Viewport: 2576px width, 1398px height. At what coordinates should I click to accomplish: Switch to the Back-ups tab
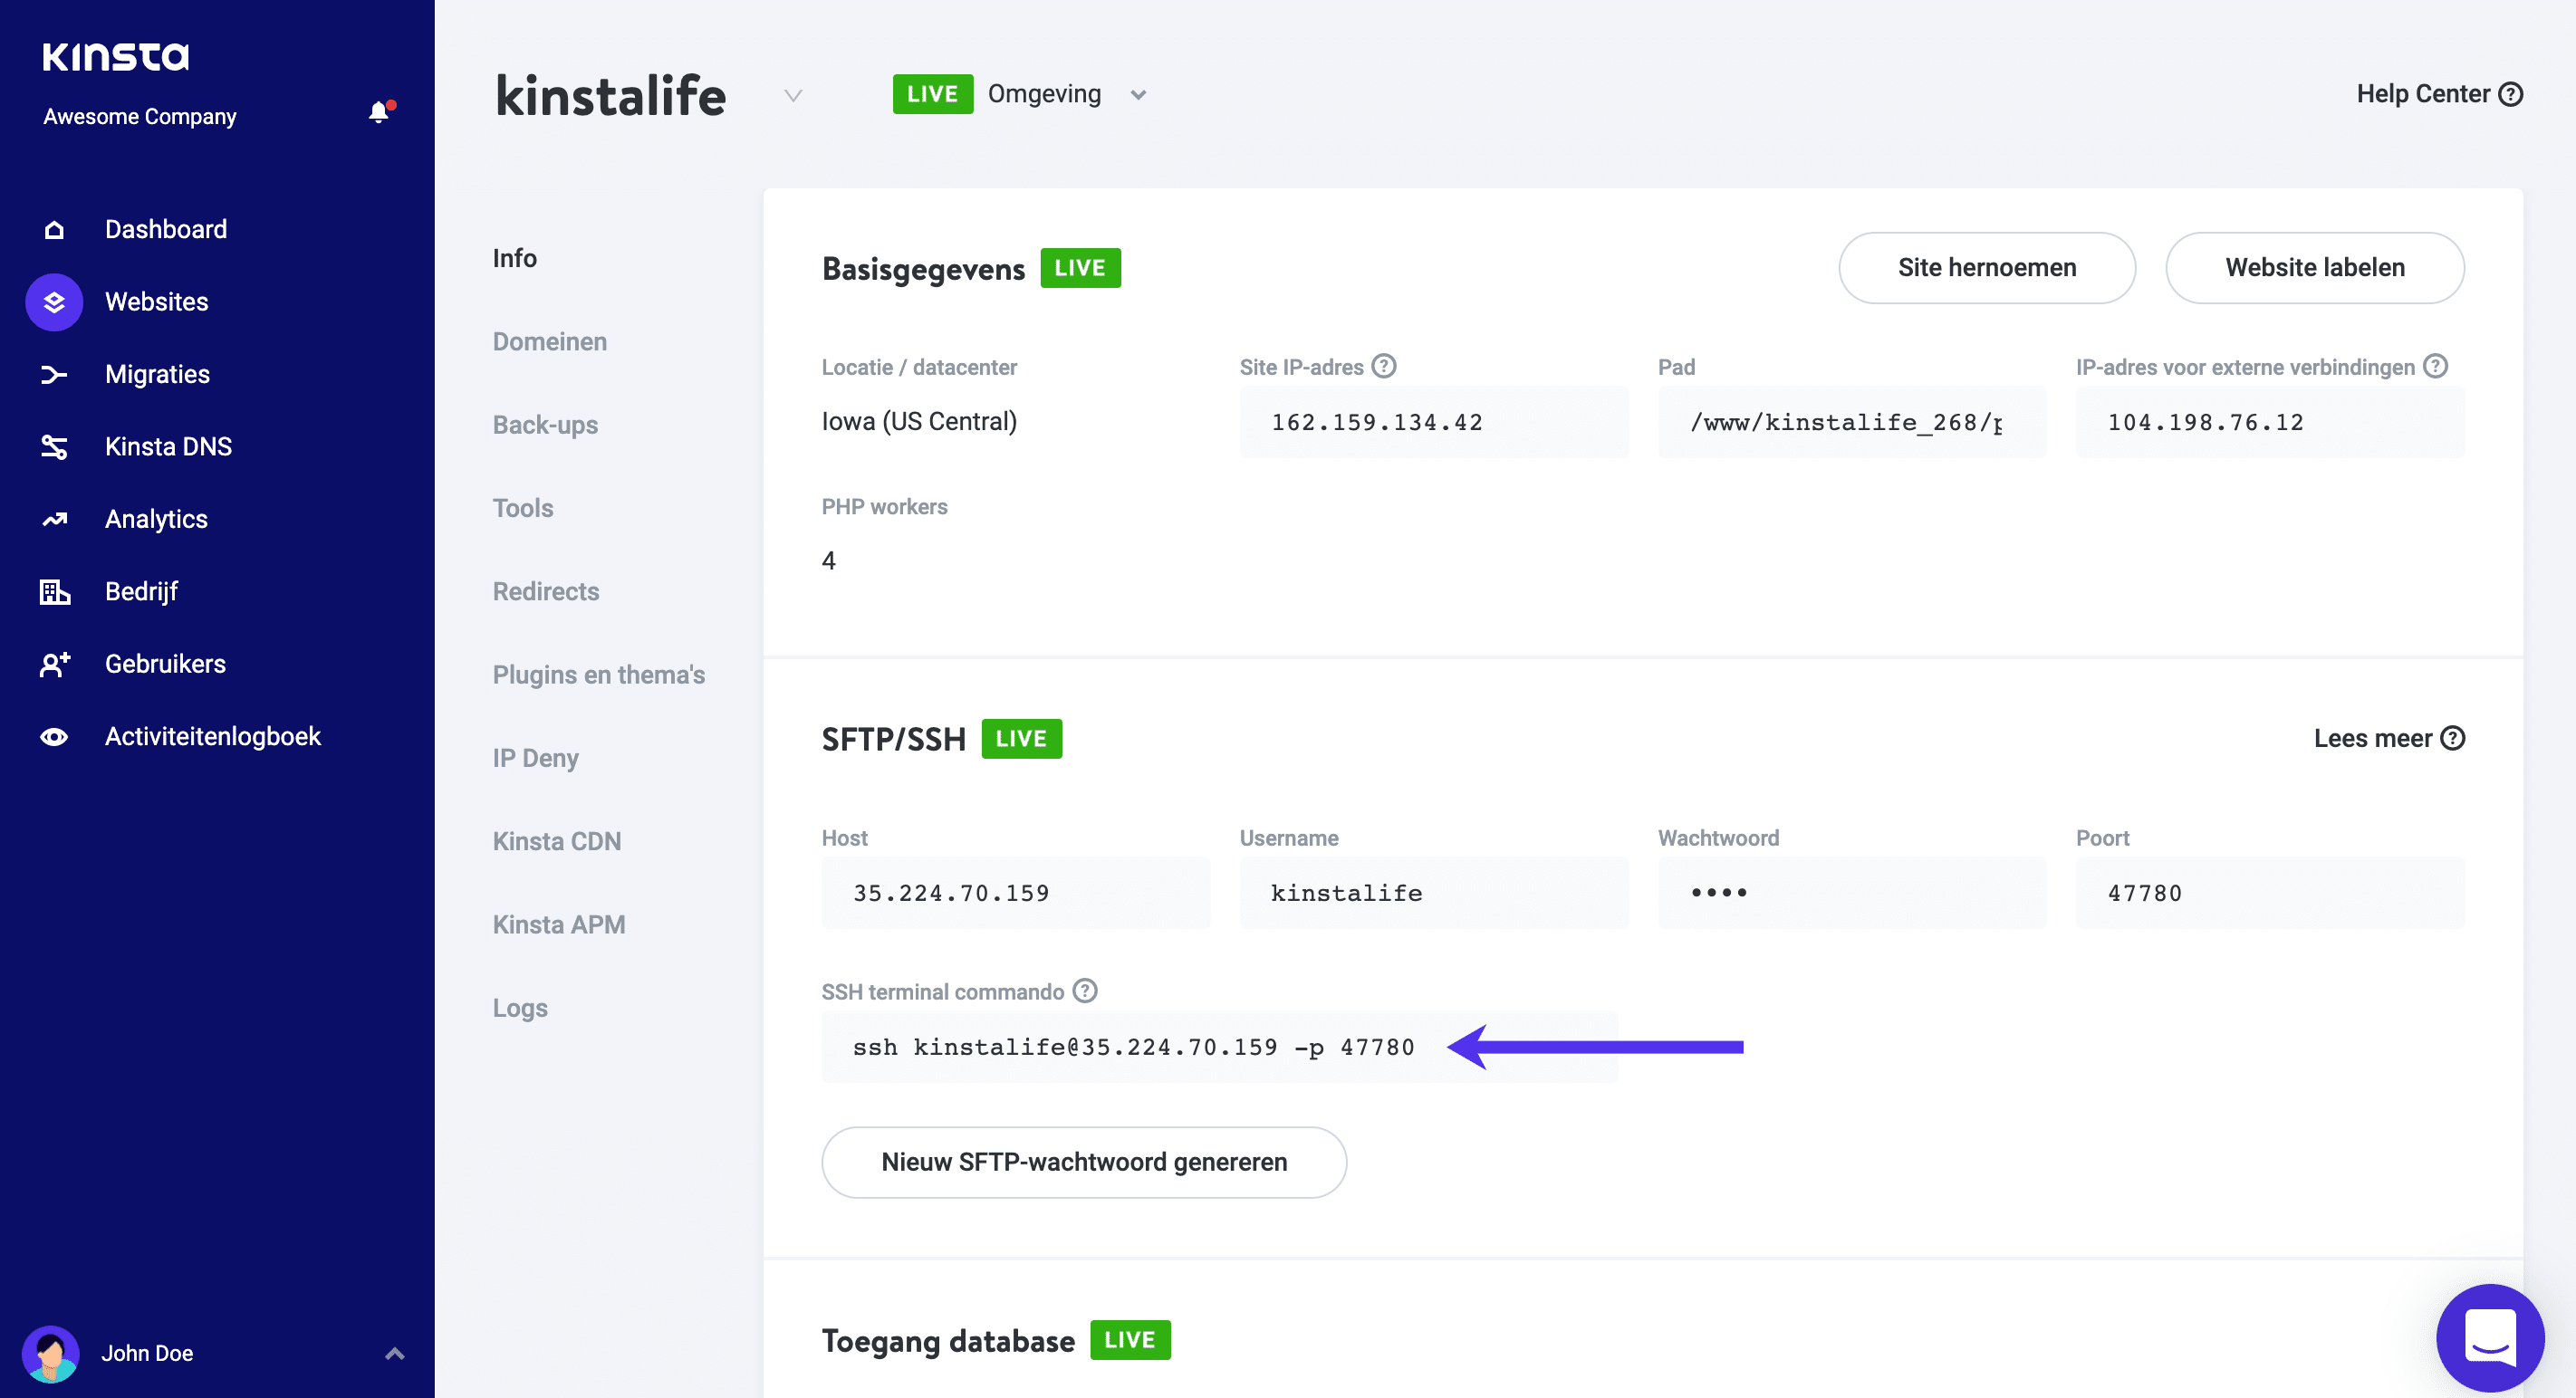[545, 425]
